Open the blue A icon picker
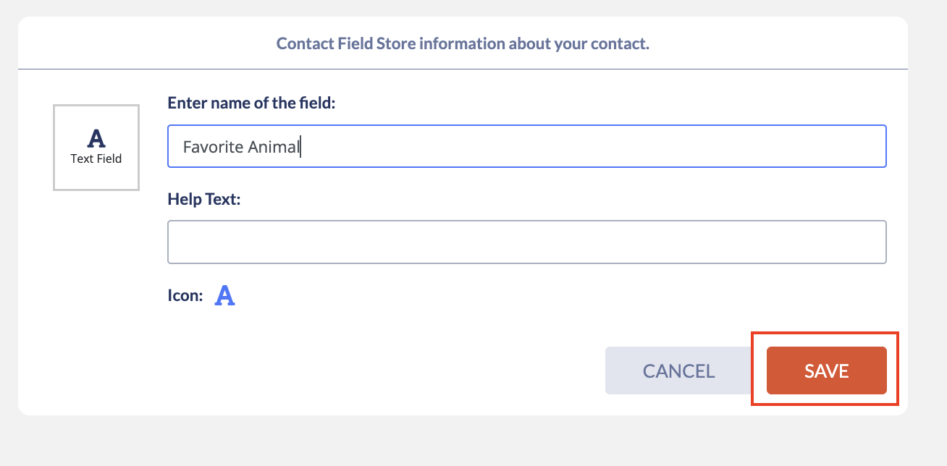The image size is (947, 466). pyautogui.click(x=225, y=295)
